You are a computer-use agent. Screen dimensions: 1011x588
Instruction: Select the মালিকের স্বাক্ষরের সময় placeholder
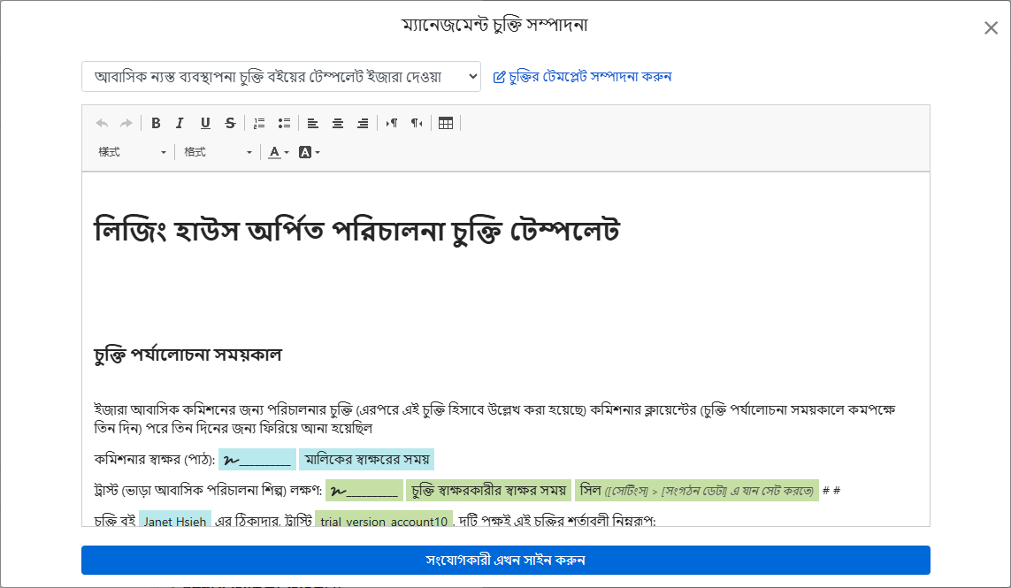(367, 460)
